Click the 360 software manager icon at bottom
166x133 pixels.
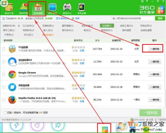tap(105, 129)
